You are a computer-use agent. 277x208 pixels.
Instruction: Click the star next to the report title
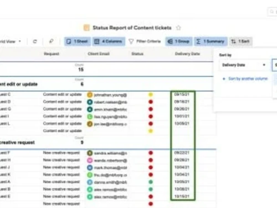pos(179,28)
